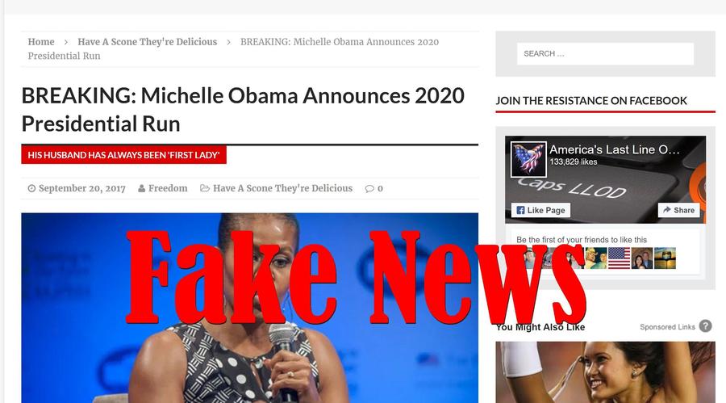The width and height of the screenshot is (726, 403).
Task: Share the Facebook page
Action: [678, 210]
